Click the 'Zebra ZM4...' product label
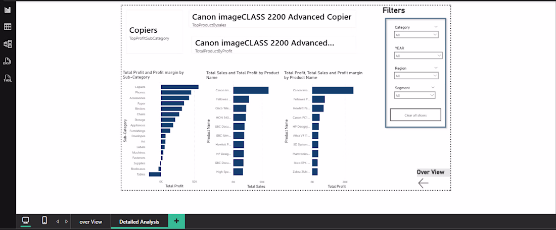This screenshot has width=556, height=230. tap(301, 171)
